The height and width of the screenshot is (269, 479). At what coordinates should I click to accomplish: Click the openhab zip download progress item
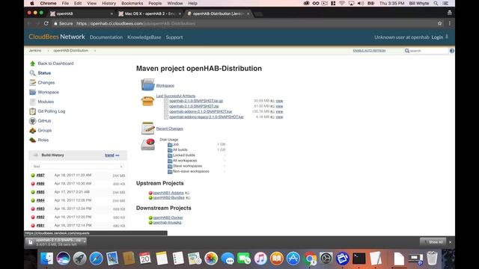click(x=56, y=242)
